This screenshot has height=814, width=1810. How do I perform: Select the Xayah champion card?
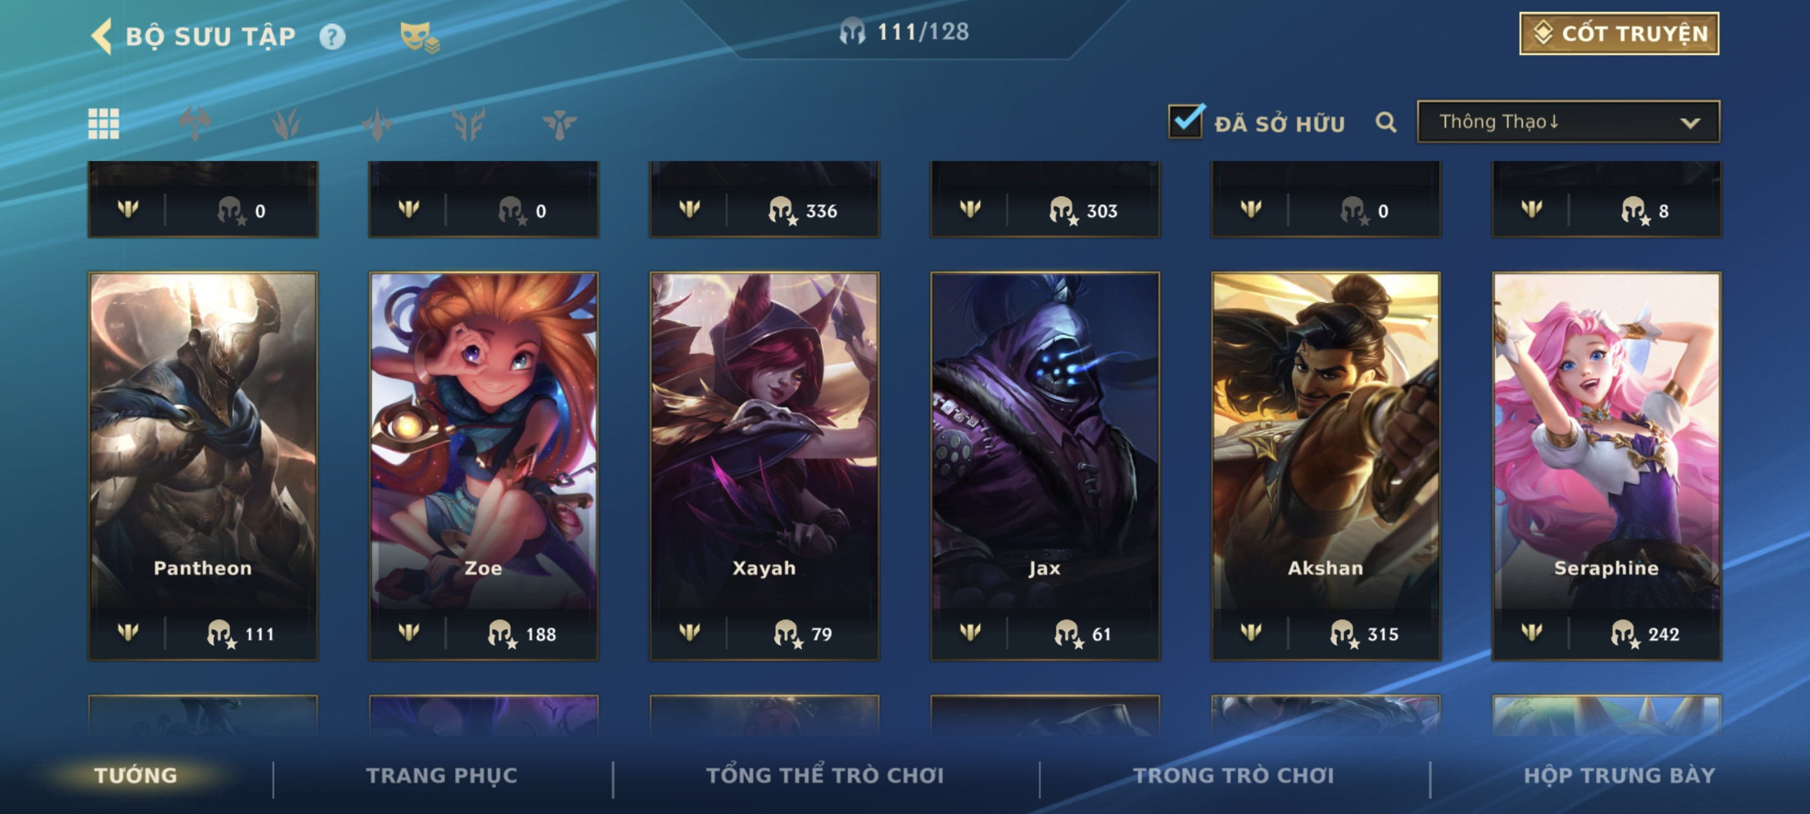764,466
